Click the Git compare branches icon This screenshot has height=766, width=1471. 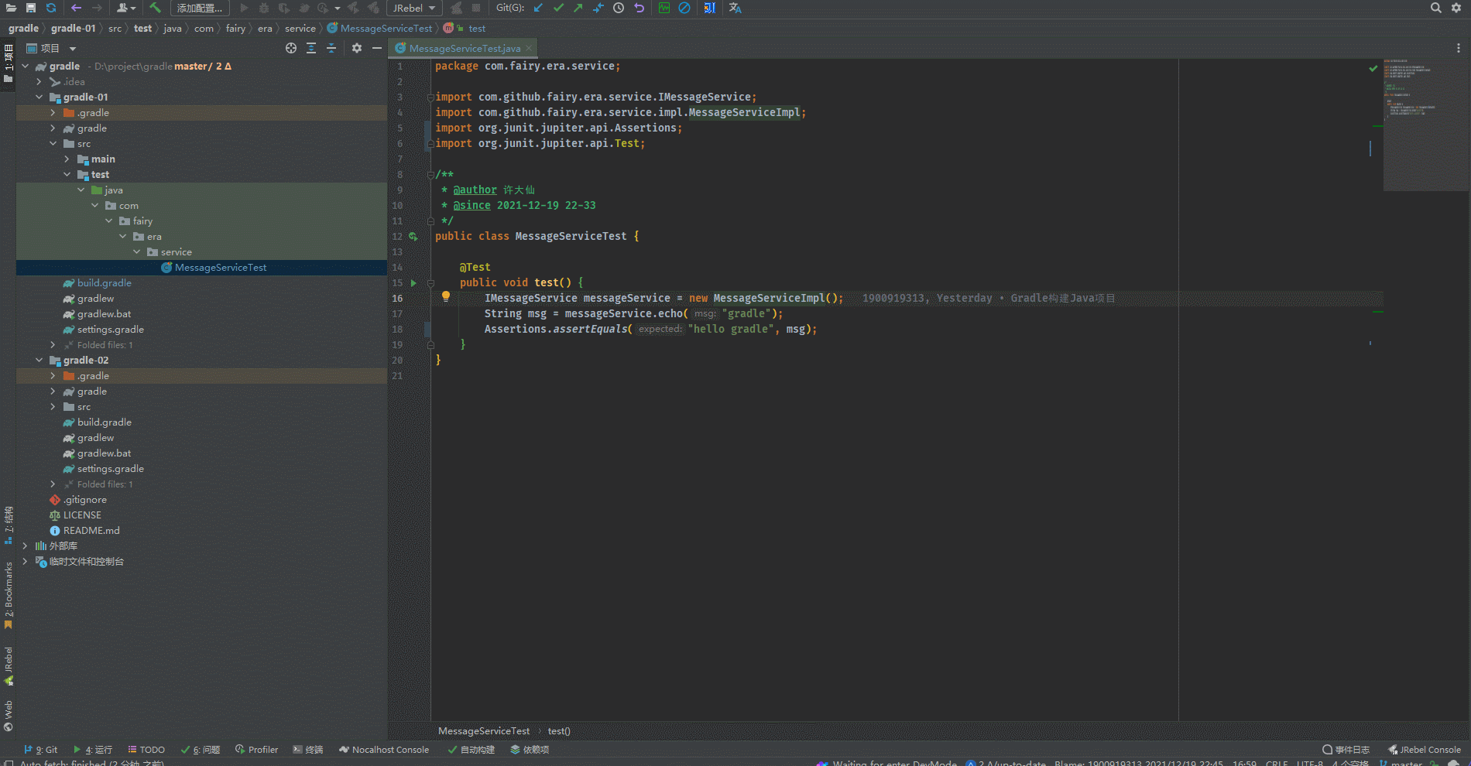pyautogui.click(x=598, y=8)
